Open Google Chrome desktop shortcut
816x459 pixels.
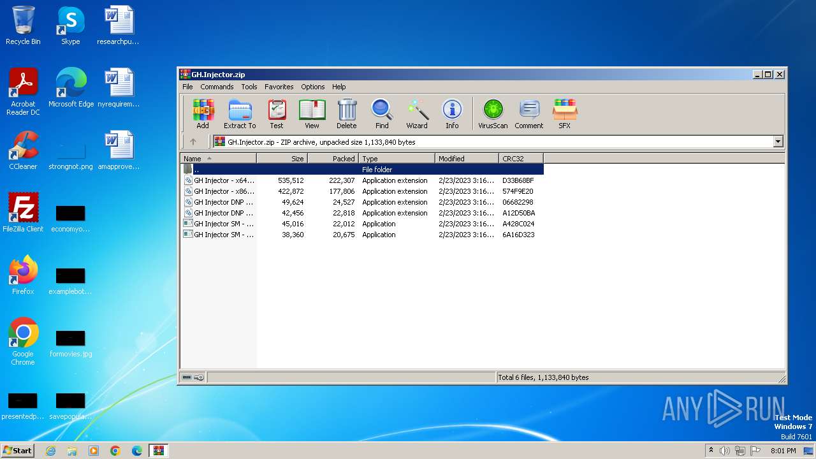pyautogui.click(x=23, y=342)
